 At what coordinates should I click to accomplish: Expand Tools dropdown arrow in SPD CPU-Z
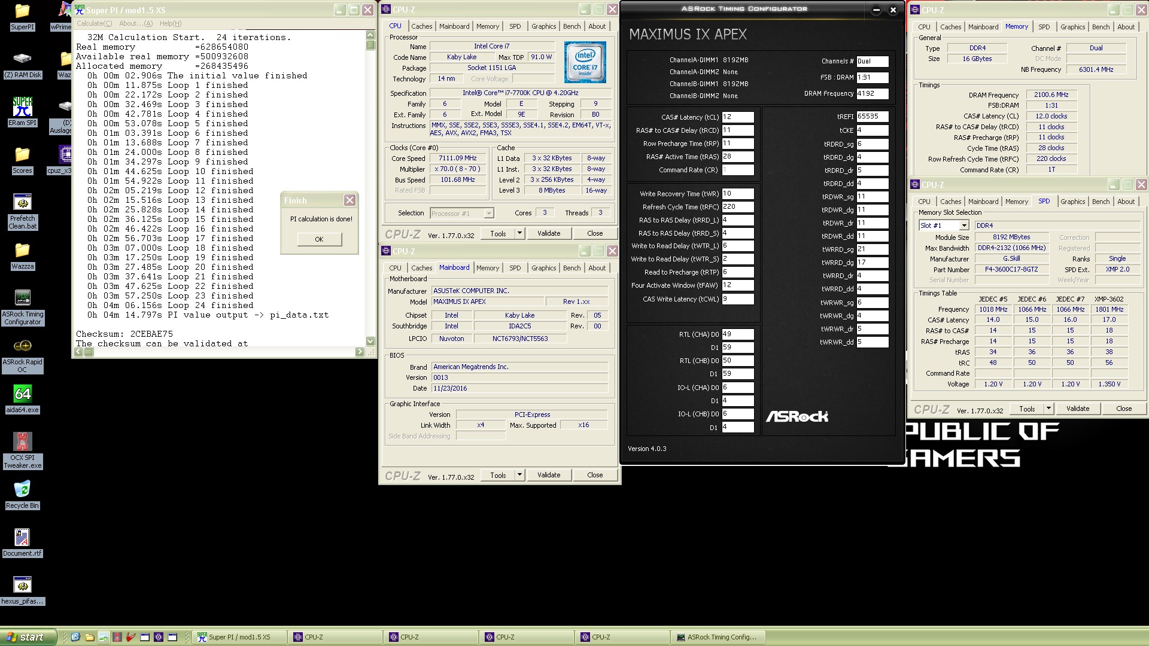point(1048,409)
